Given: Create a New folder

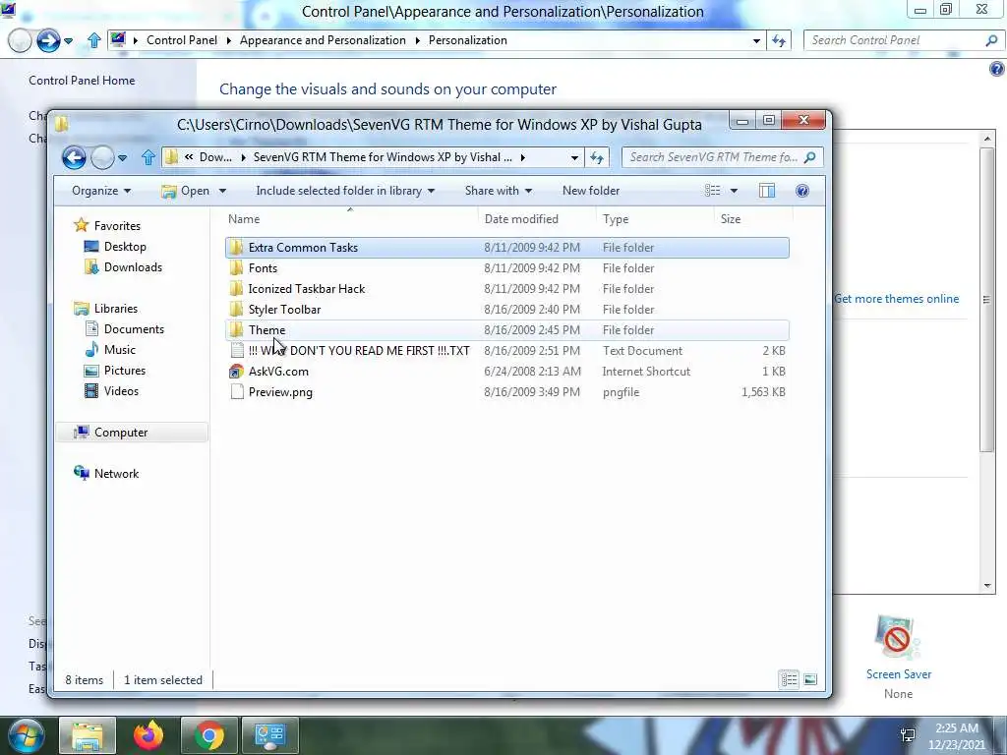Looking at the screenshot, I should pos(591,191).
